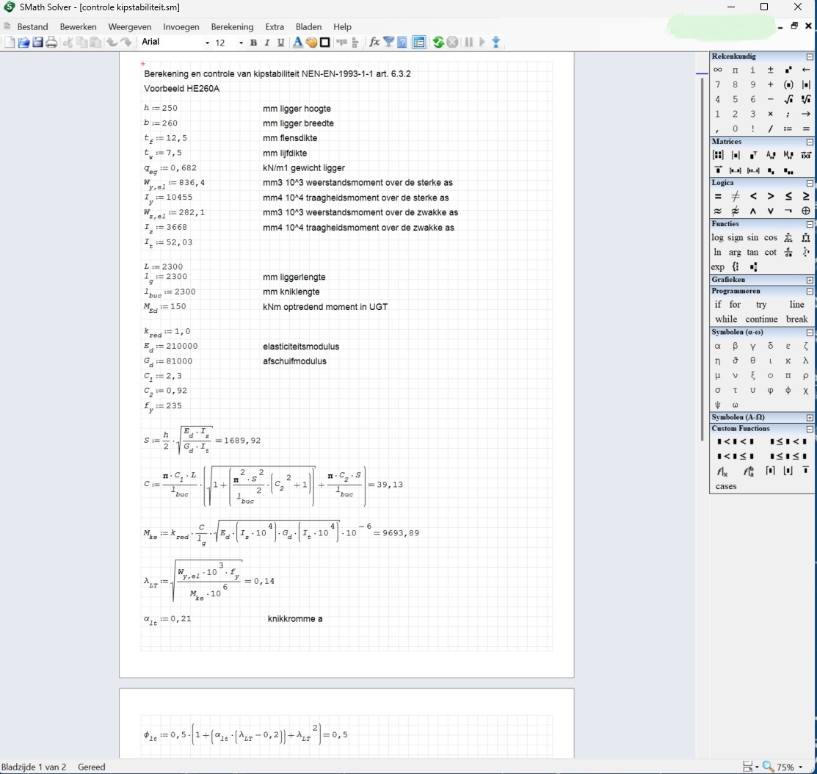Screen dimensions: 817x774
Task: Open the Bestand menu
Action: click(x=32, y=26)
